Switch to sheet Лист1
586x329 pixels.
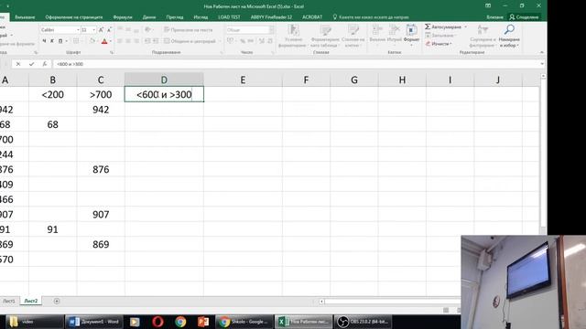point(9,301)
